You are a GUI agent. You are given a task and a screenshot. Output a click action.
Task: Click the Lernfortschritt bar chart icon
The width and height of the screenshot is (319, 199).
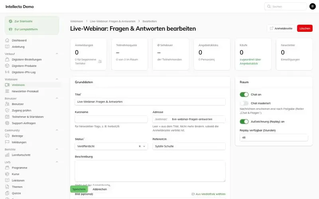[x=7, y=155]
